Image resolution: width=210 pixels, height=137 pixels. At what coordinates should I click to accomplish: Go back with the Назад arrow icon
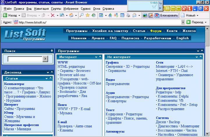coord(5,15)
